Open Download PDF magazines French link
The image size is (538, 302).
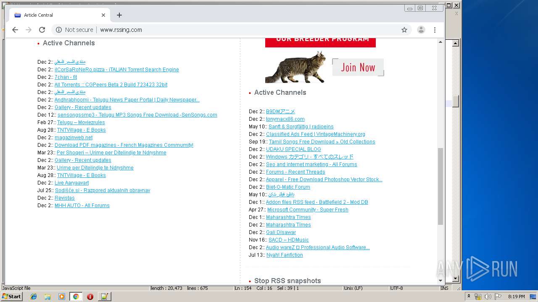click(x=124, y=145)
